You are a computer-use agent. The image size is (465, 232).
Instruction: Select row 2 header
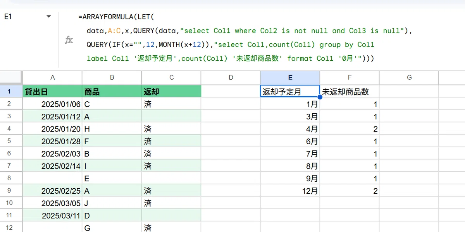(10, 104)
